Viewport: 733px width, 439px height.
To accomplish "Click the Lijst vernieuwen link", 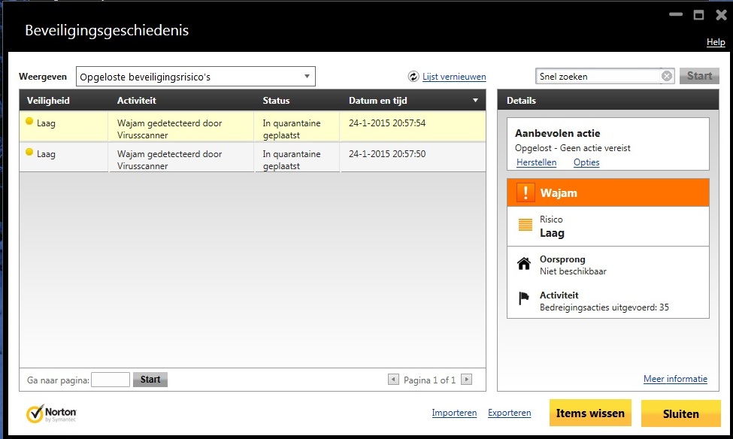I will [454, 77].
